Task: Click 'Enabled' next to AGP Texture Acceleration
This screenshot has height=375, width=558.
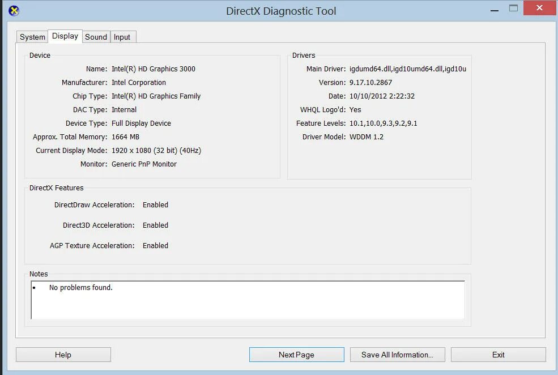Action: coord(156,245)
